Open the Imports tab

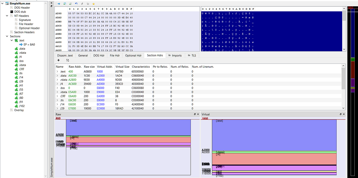point(175,55)
